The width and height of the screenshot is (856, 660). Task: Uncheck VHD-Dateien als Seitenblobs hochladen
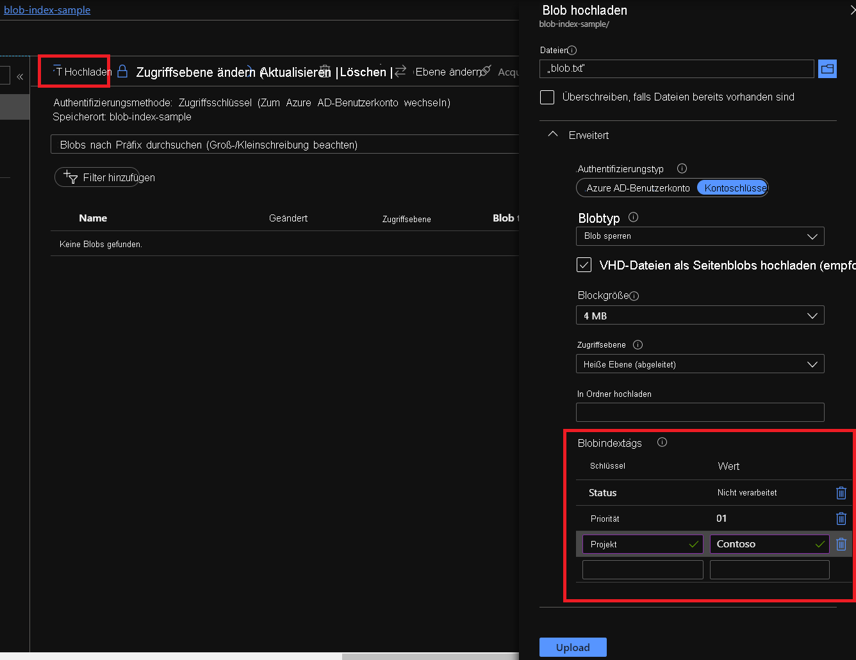(584, 264)
